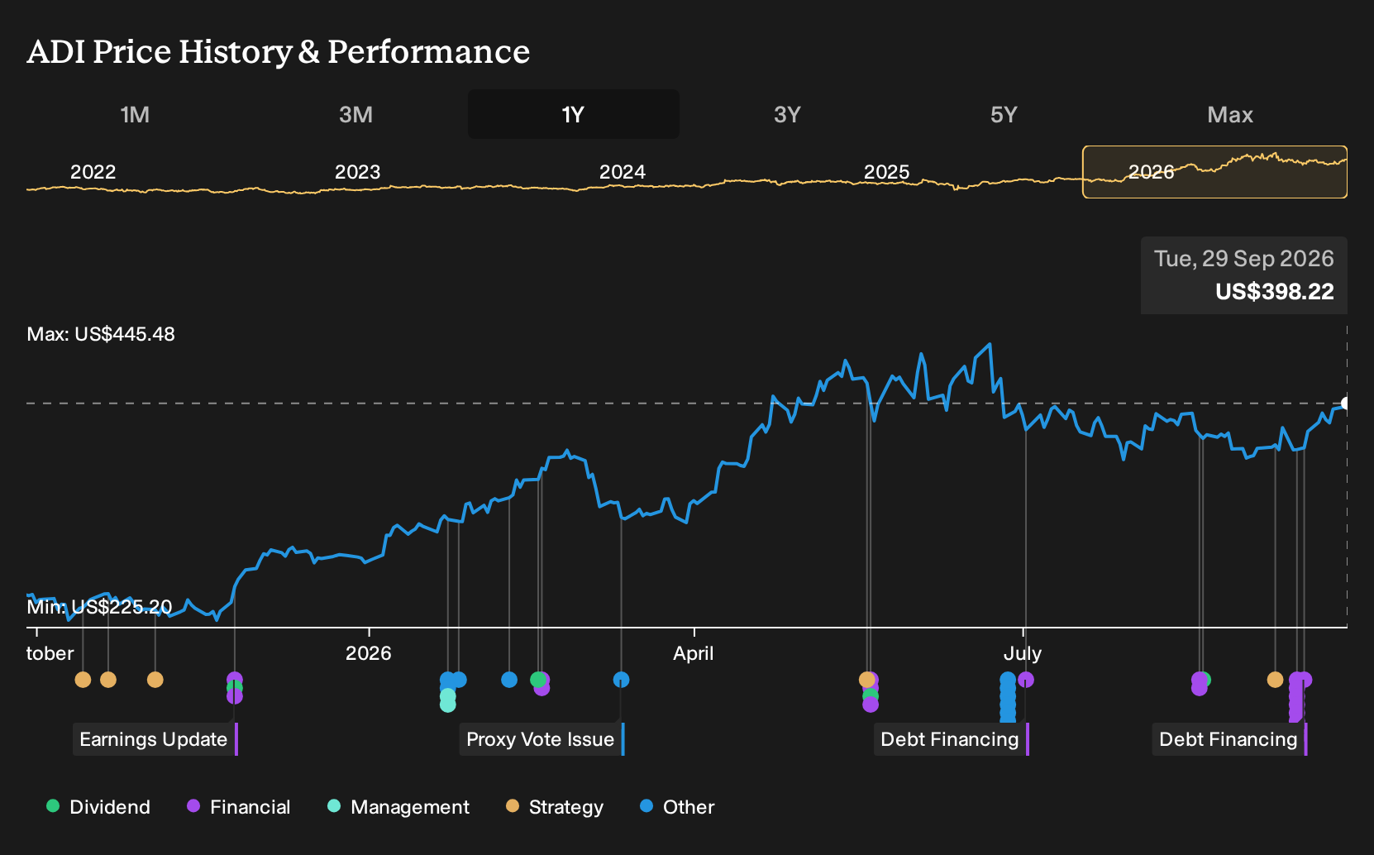Click the purple Financial dot at July axis tick
This screenshot has width=1374, height=855.
pyautogui.click(x=1026, y=680)
